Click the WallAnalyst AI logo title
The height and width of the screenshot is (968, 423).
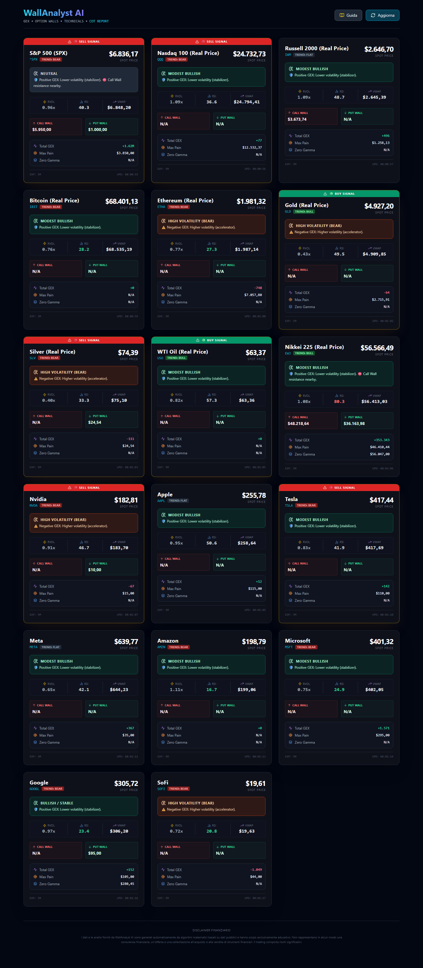(53, 13)
